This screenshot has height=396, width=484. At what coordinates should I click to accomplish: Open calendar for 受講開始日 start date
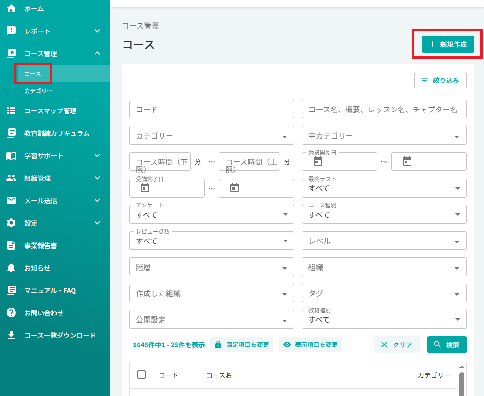click(318, 161)
